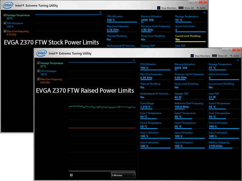
Task: Click Core 4 Utilization monitor
Action: coord(155,145)
